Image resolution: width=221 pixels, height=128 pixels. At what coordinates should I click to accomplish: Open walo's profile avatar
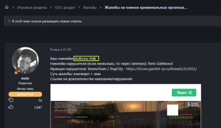(25, 60)
